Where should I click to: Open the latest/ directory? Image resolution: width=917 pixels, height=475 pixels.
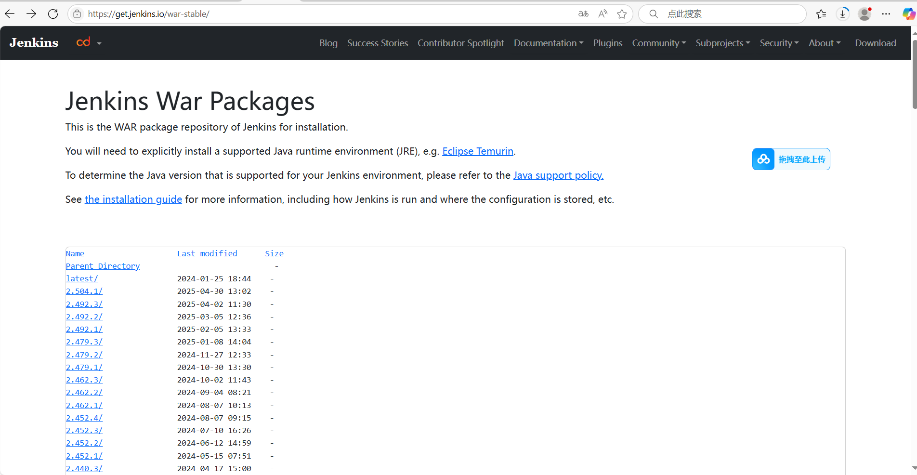point(82,278)
